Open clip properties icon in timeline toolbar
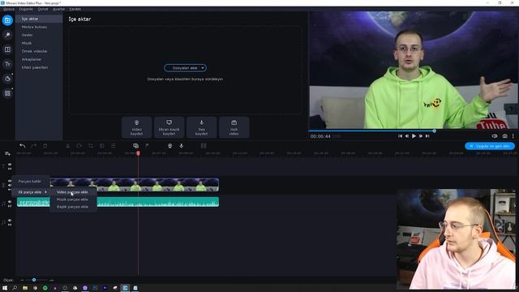The height and width of the screenshot is (292, 519). [114, 146]
